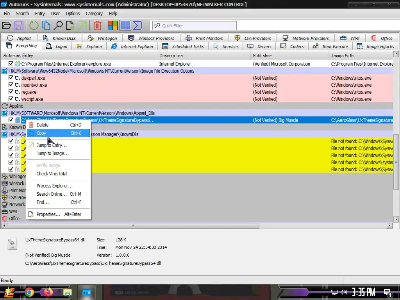Screen dimensions: 400x300
Task: Toggle the blue Windows panes filter icon
Action: point(125,25)
